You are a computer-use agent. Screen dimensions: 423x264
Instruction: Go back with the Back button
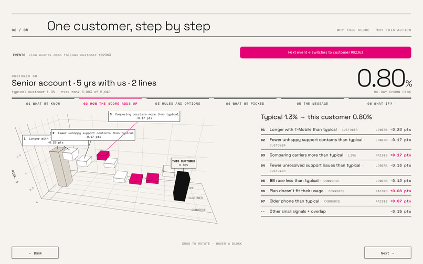(x=35, y=252)
